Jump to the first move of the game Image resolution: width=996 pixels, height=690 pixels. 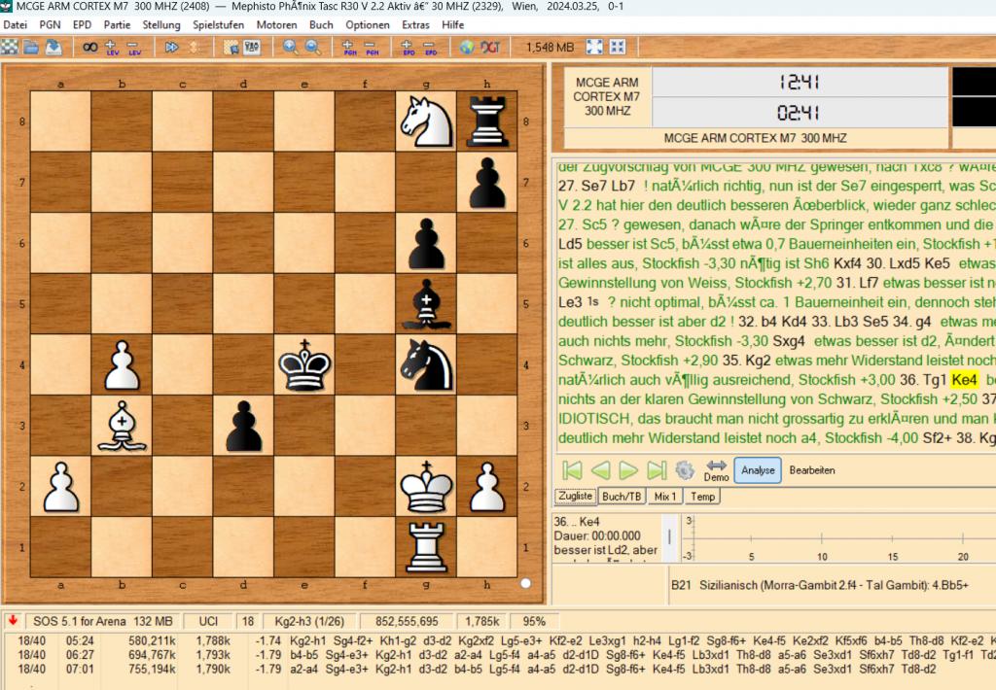click(x=573, y=470)
